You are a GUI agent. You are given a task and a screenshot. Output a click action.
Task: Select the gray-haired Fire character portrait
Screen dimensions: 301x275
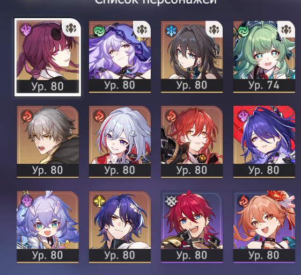point(48,142)
